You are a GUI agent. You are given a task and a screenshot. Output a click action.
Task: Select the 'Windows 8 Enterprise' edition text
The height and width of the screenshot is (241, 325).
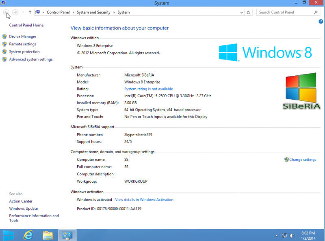click(95, 46)
